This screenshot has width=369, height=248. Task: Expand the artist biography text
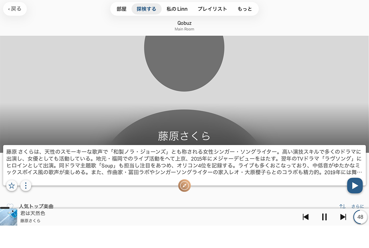[184, 162]
